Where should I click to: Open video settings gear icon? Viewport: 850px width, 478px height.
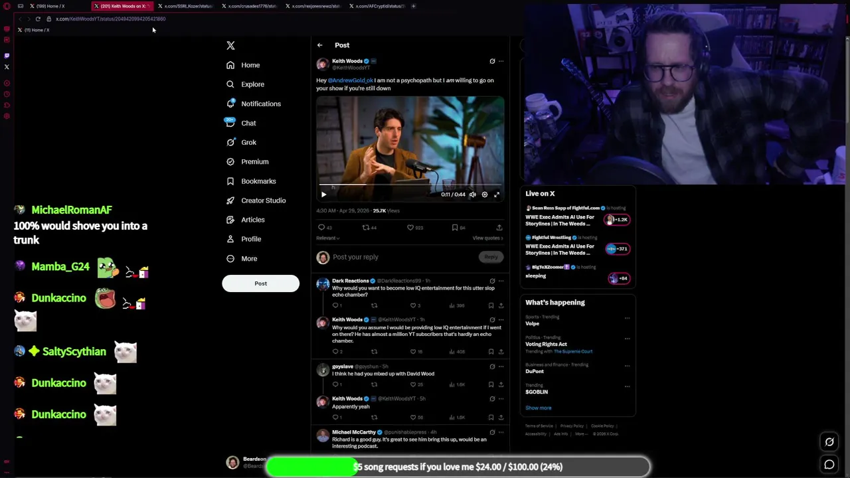pos(485,195)
